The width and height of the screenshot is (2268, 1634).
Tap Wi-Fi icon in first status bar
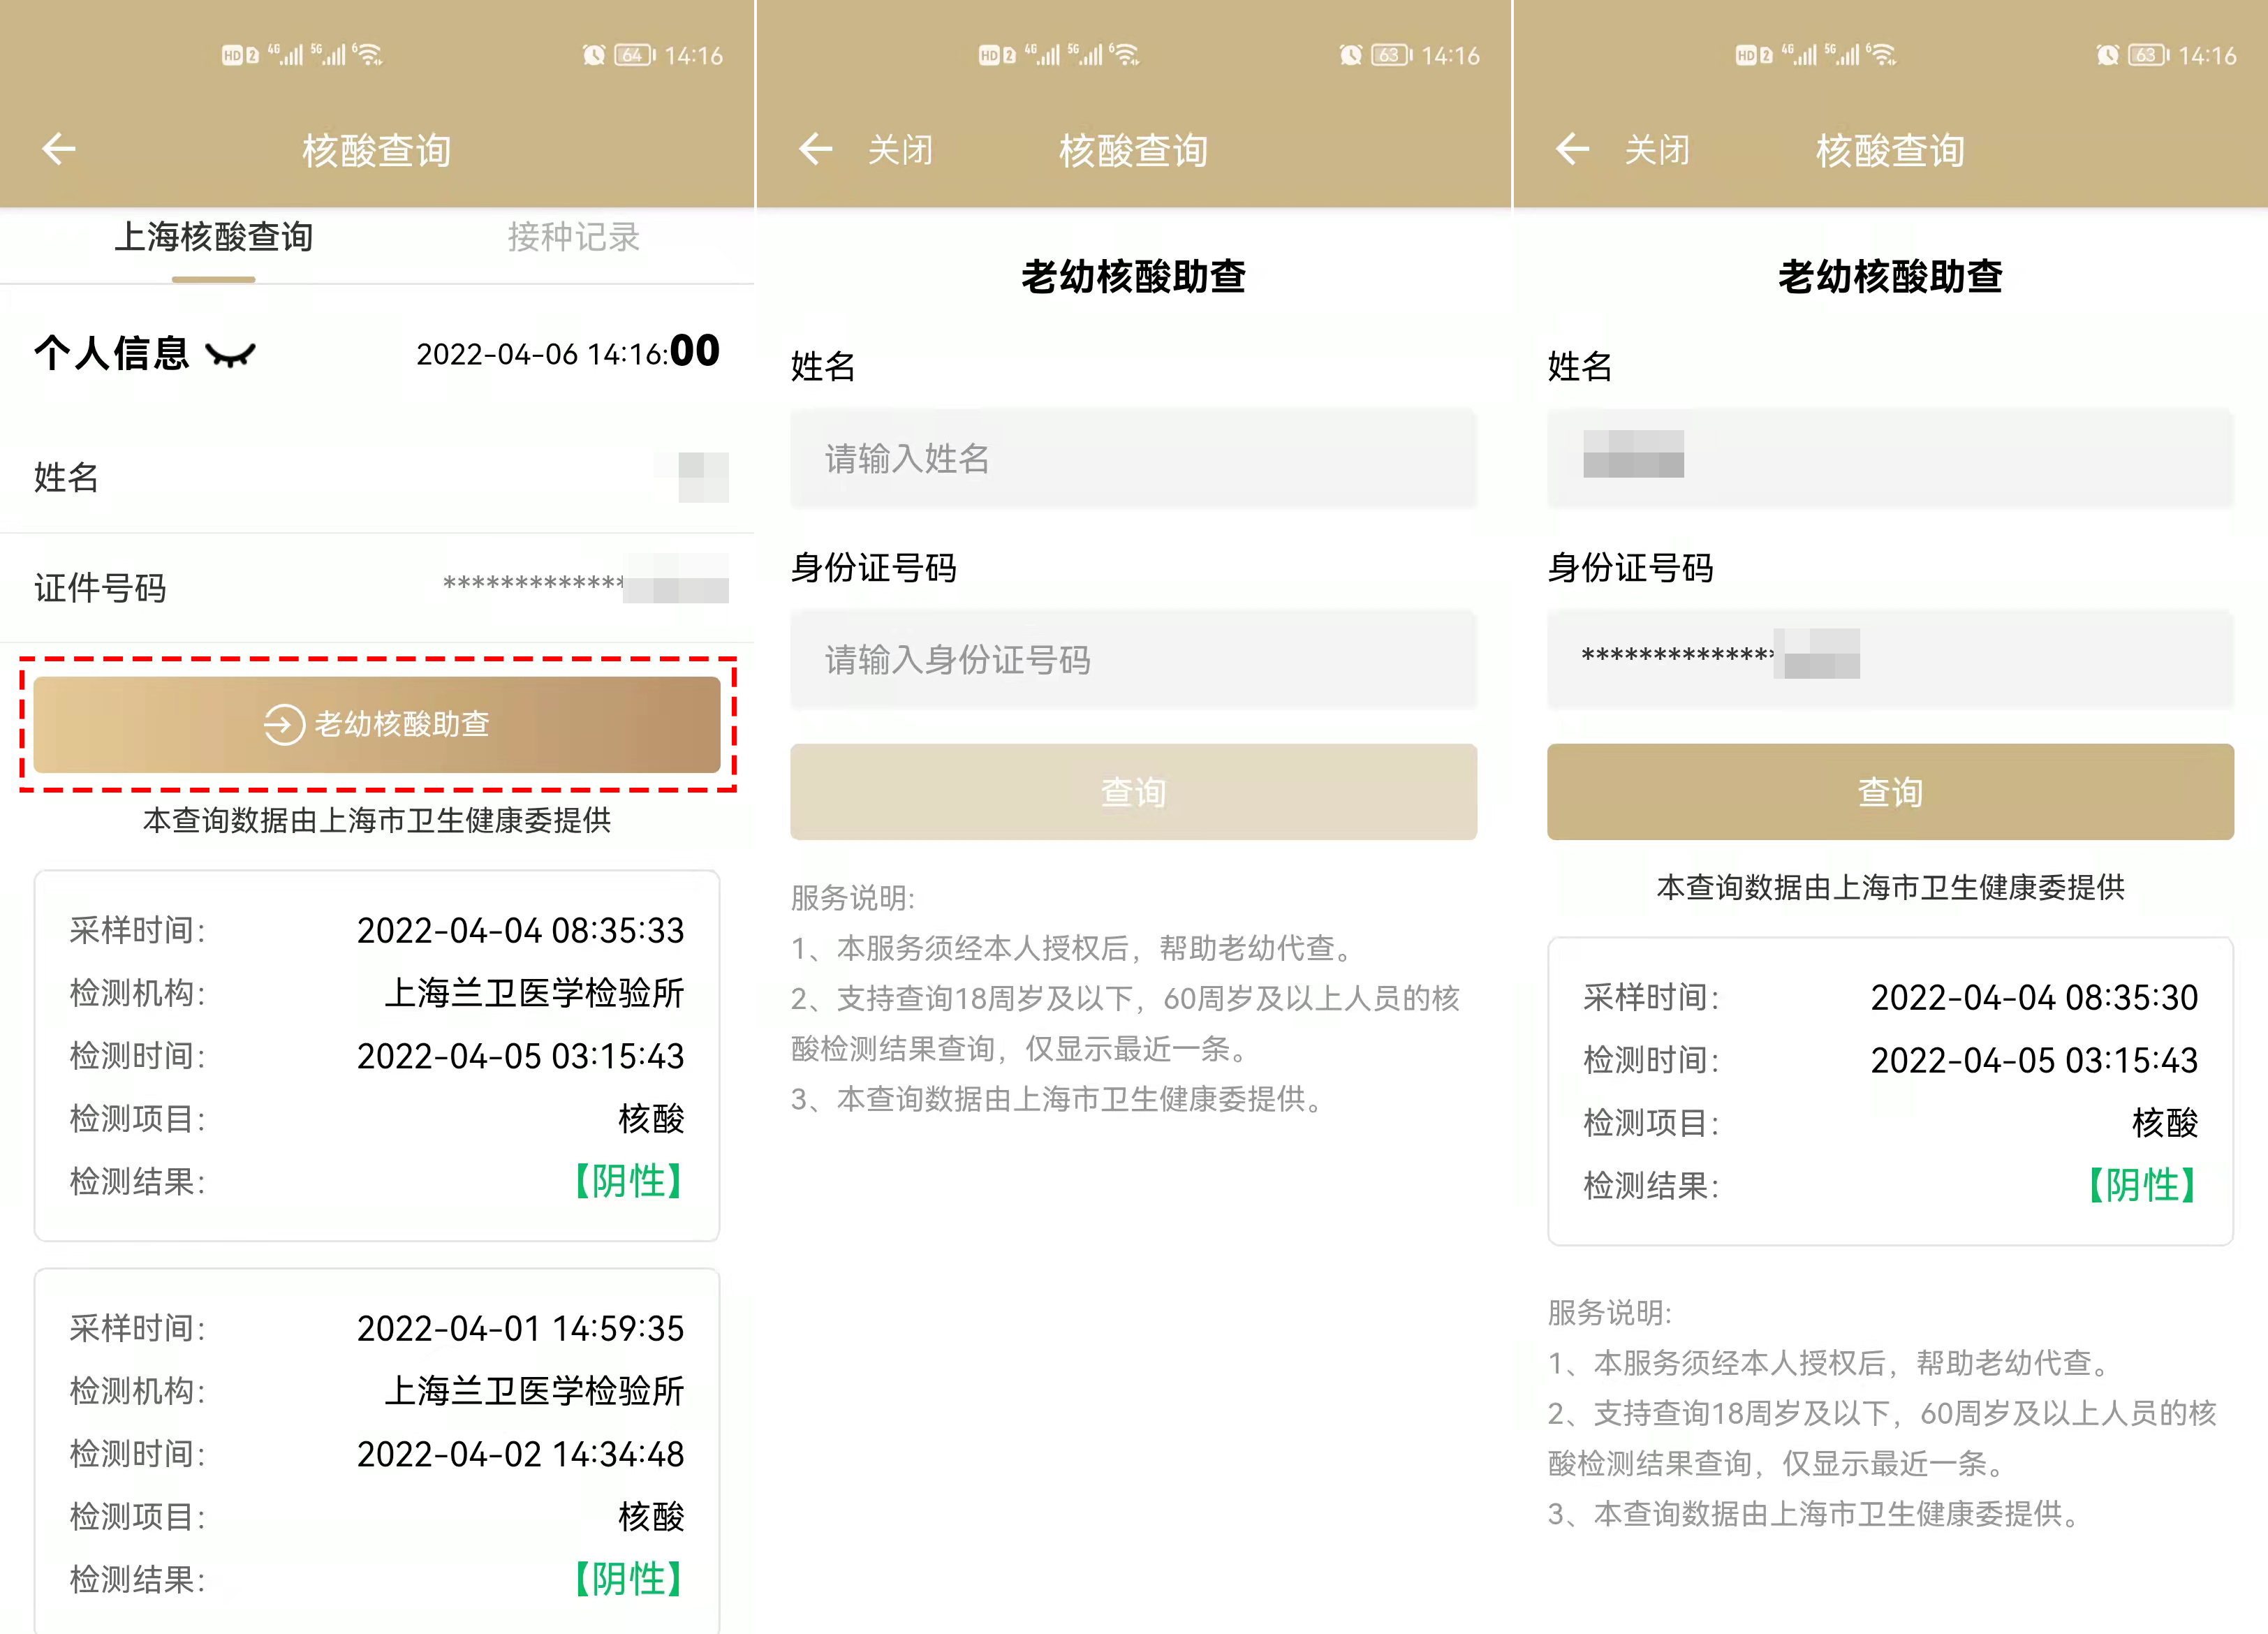tap(369, 54)
